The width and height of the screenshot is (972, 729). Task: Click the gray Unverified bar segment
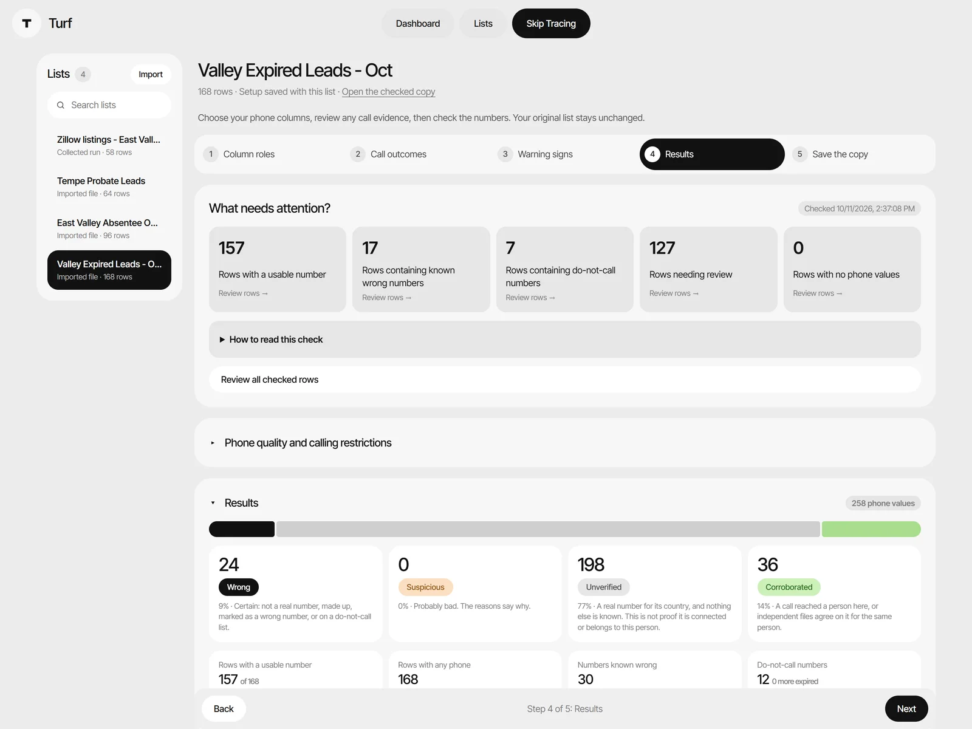[x=548, y=529]
